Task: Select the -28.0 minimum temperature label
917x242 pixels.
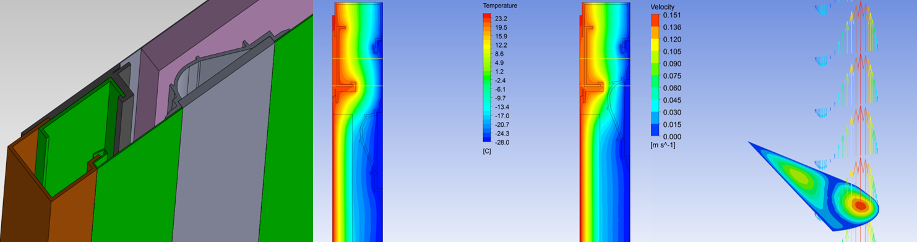Action: (x=502, y=142)
